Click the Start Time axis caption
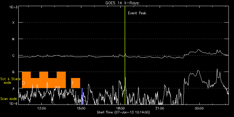234x117 pixels. click(123, 112)
